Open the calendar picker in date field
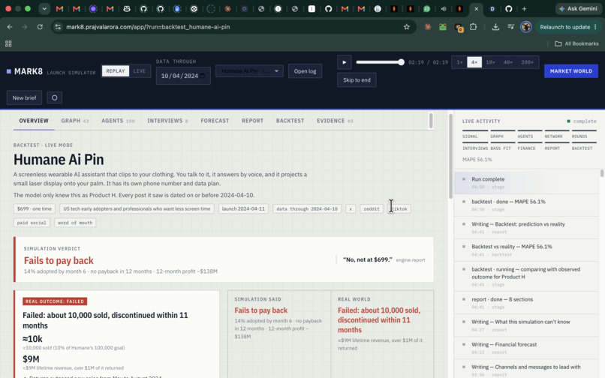Viewport: 605px width, 378px height. click(x=203, y=76)
